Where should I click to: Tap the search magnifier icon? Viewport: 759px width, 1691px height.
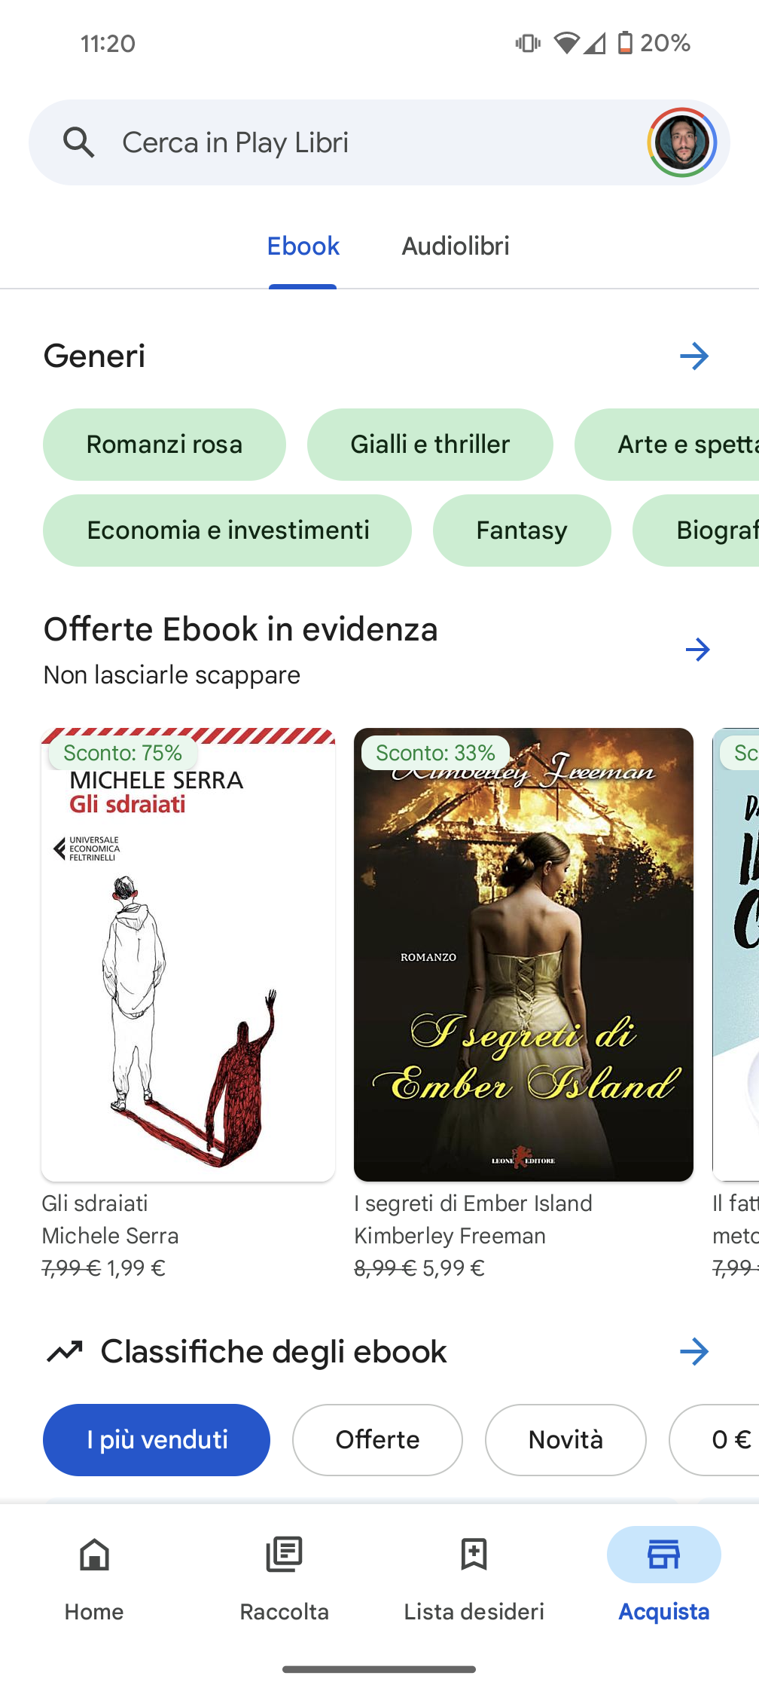(x=79, y=142)
